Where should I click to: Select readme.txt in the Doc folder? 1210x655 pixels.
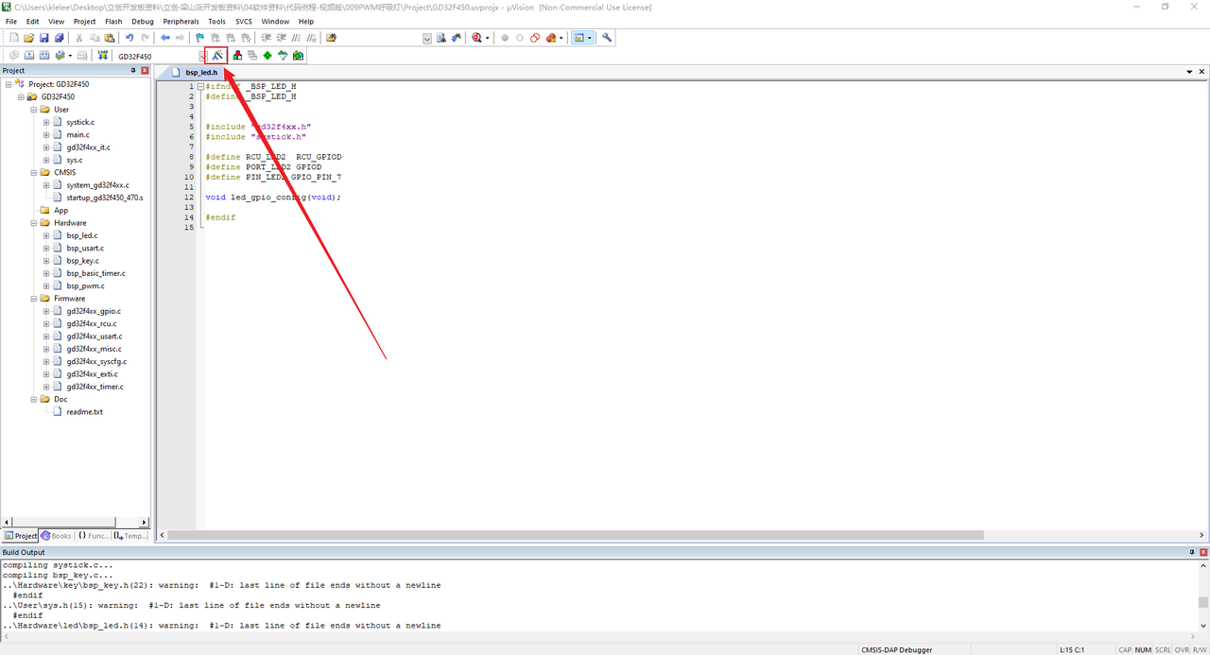point(84,412)
